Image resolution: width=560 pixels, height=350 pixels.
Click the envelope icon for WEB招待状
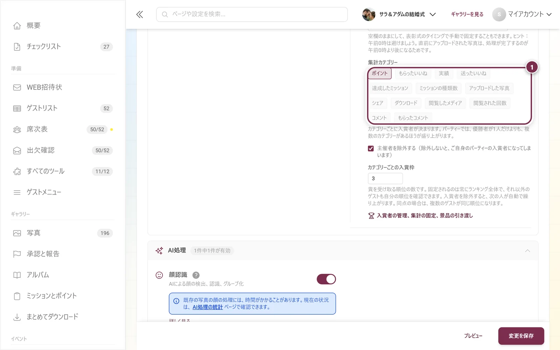(x=17, y=87)
